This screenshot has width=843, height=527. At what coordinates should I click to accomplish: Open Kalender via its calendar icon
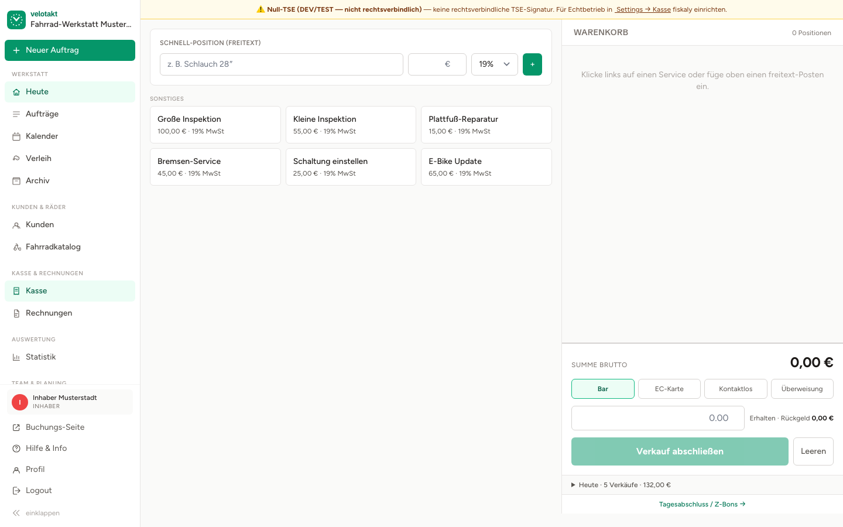coord(16,136)
